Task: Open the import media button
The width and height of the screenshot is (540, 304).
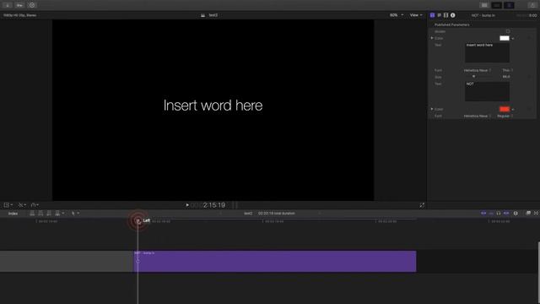Action: 8,5
